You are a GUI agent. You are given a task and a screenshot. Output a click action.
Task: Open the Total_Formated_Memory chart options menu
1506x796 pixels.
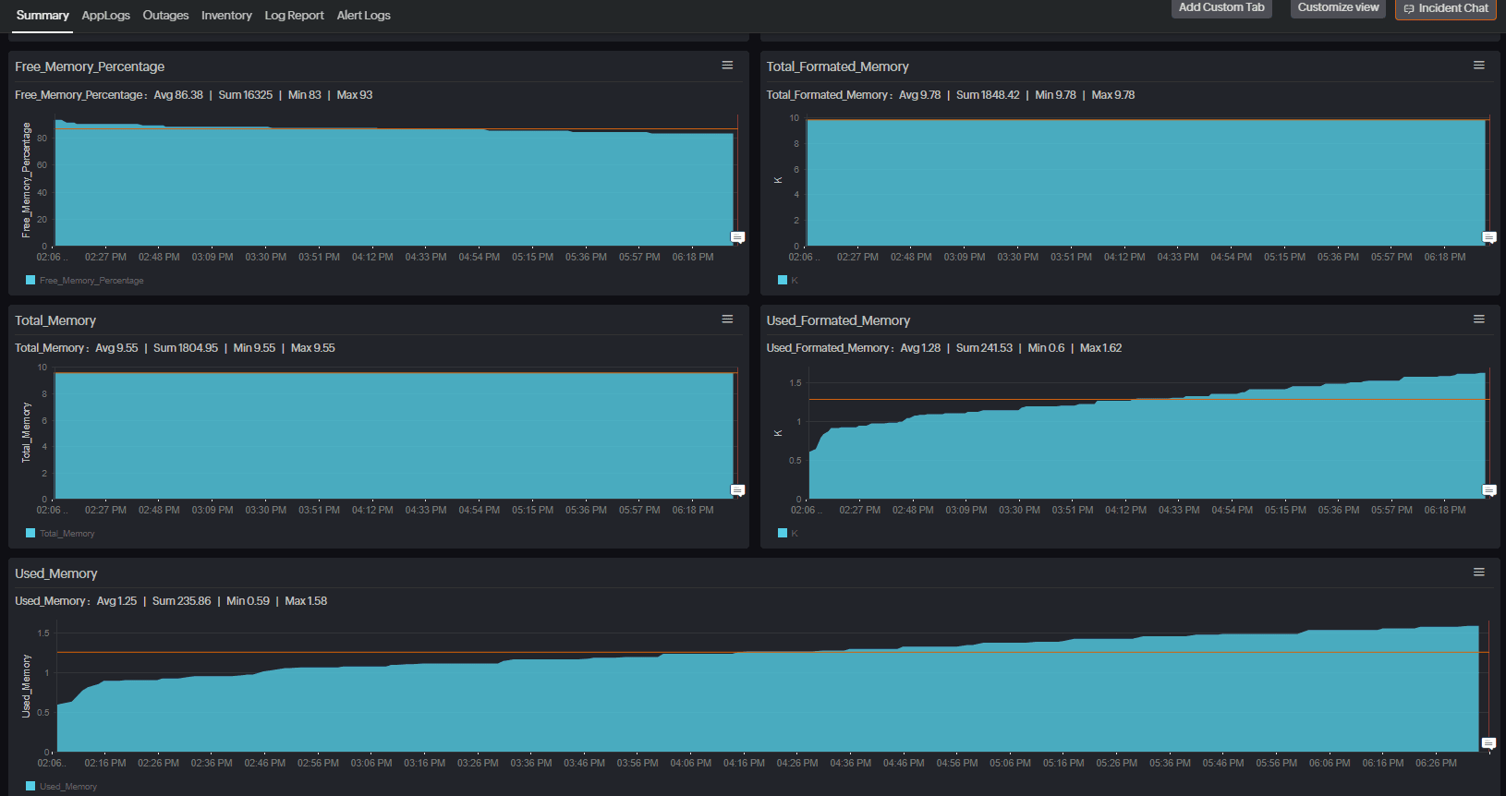coord(1479,66)
